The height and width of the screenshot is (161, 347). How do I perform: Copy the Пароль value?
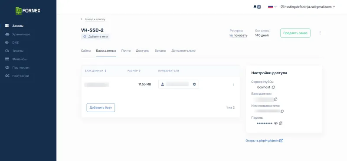[x=281, y=123]
